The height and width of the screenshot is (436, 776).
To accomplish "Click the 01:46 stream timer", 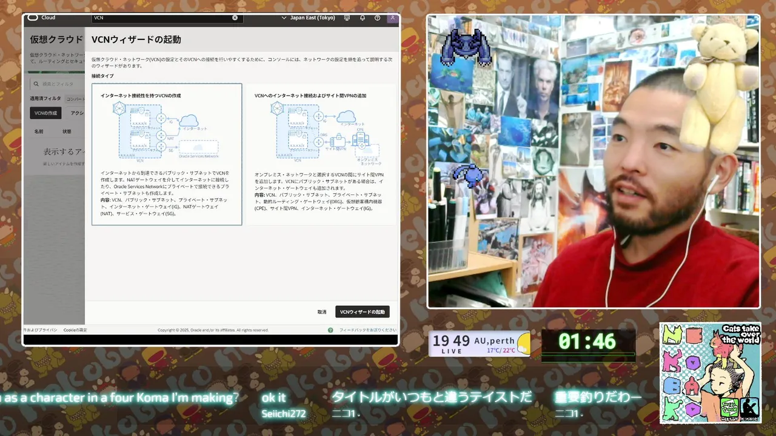I will coord(587,342).
